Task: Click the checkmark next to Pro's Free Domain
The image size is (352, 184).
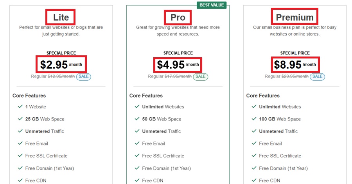Action: (x=137, y=168)
